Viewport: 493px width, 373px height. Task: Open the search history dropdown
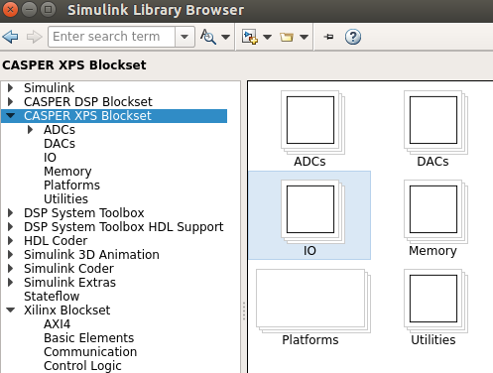[x=185, y=37]
